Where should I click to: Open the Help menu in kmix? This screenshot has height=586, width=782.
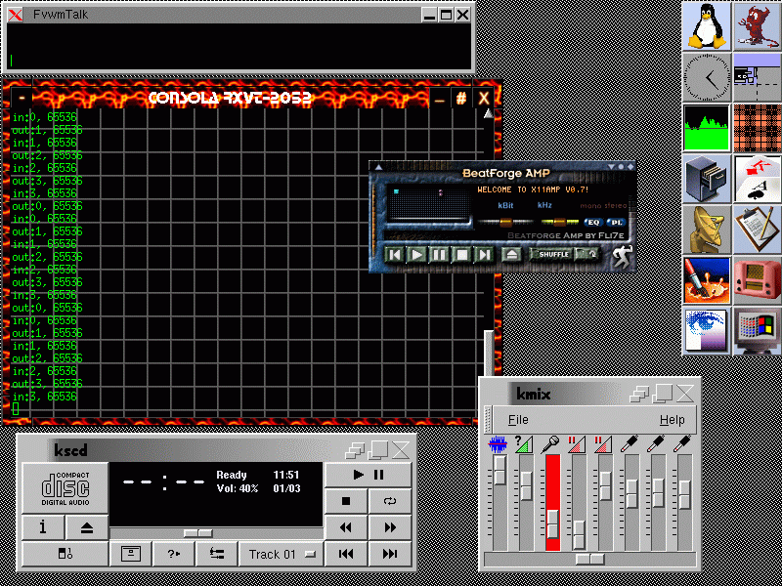click(672, 420)
